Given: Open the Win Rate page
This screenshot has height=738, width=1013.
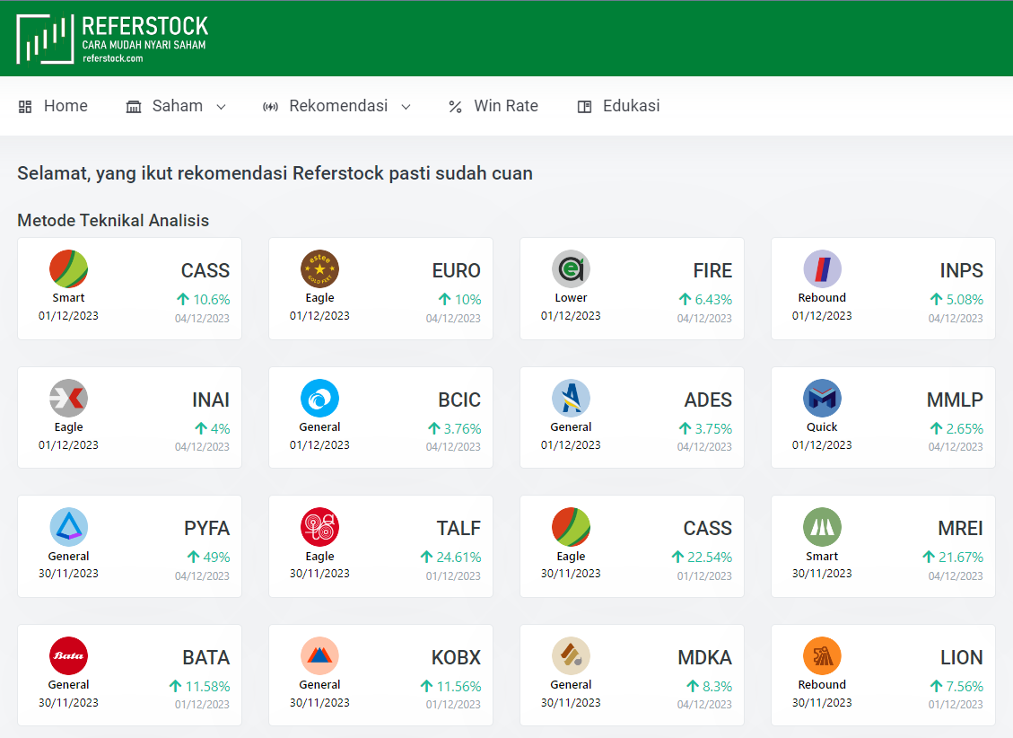Looking at the screenshot, I should 493,106.
